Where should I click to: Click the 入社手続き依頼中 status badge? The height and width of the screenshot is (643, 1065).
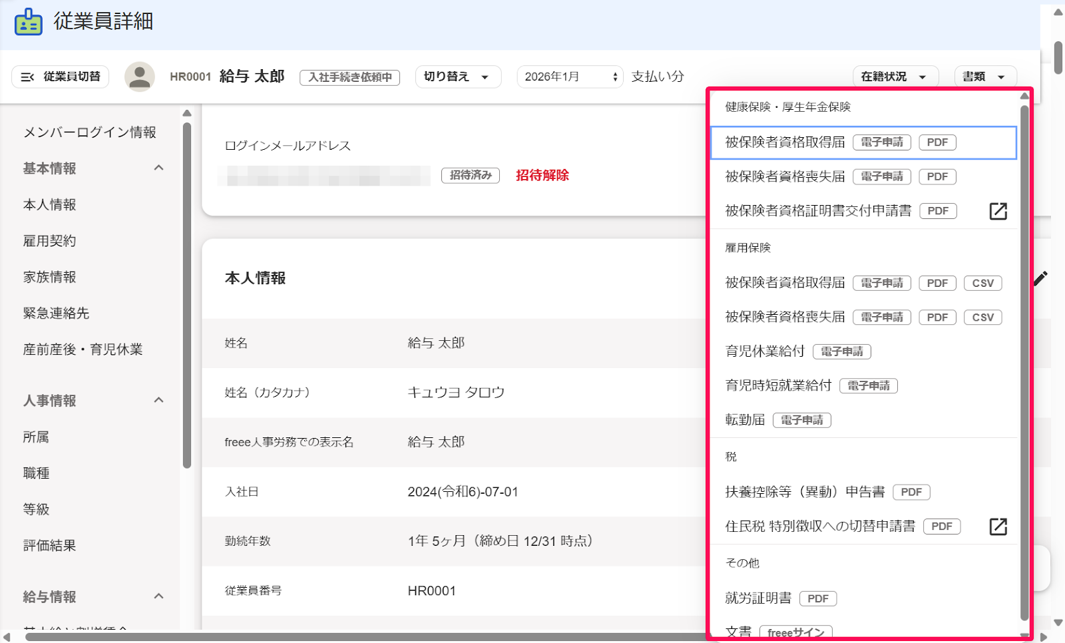[350, 77]
